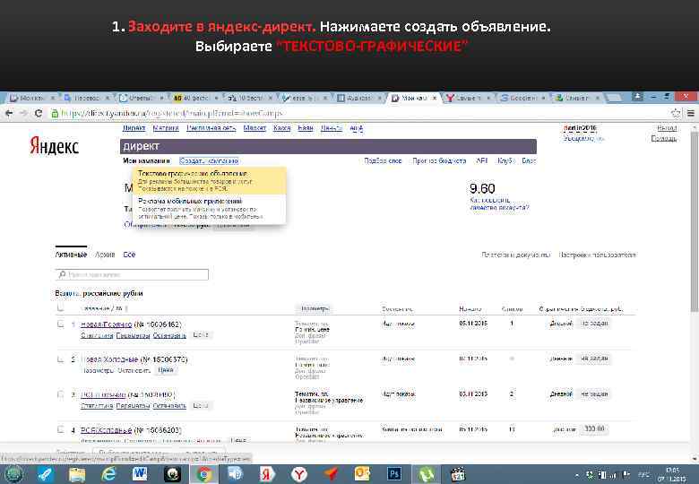This screenshot has height=484, width=699.
Task: Toggle the select-all campaigns checkbox in the header
Action: coord(60,307)
